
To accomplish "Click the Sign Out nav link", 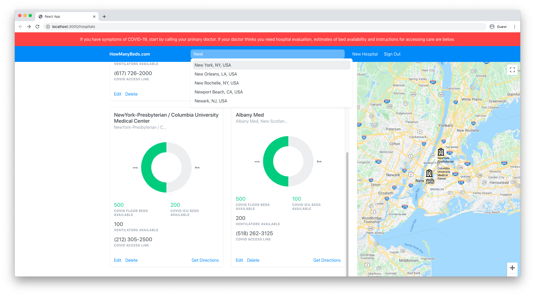I will pyautogui.click(x=392, y=54).
